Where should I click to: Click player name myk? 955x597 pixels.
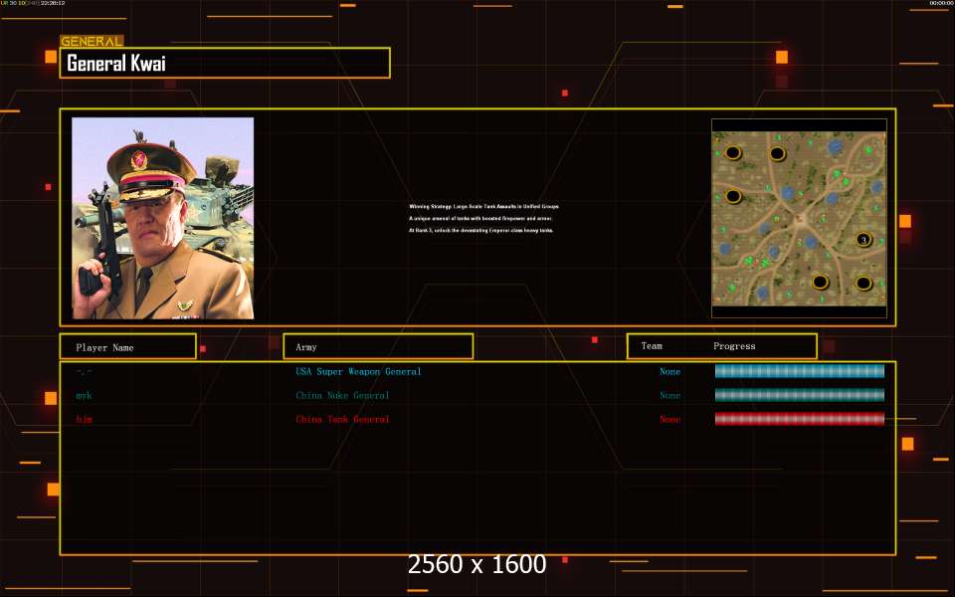84,395
